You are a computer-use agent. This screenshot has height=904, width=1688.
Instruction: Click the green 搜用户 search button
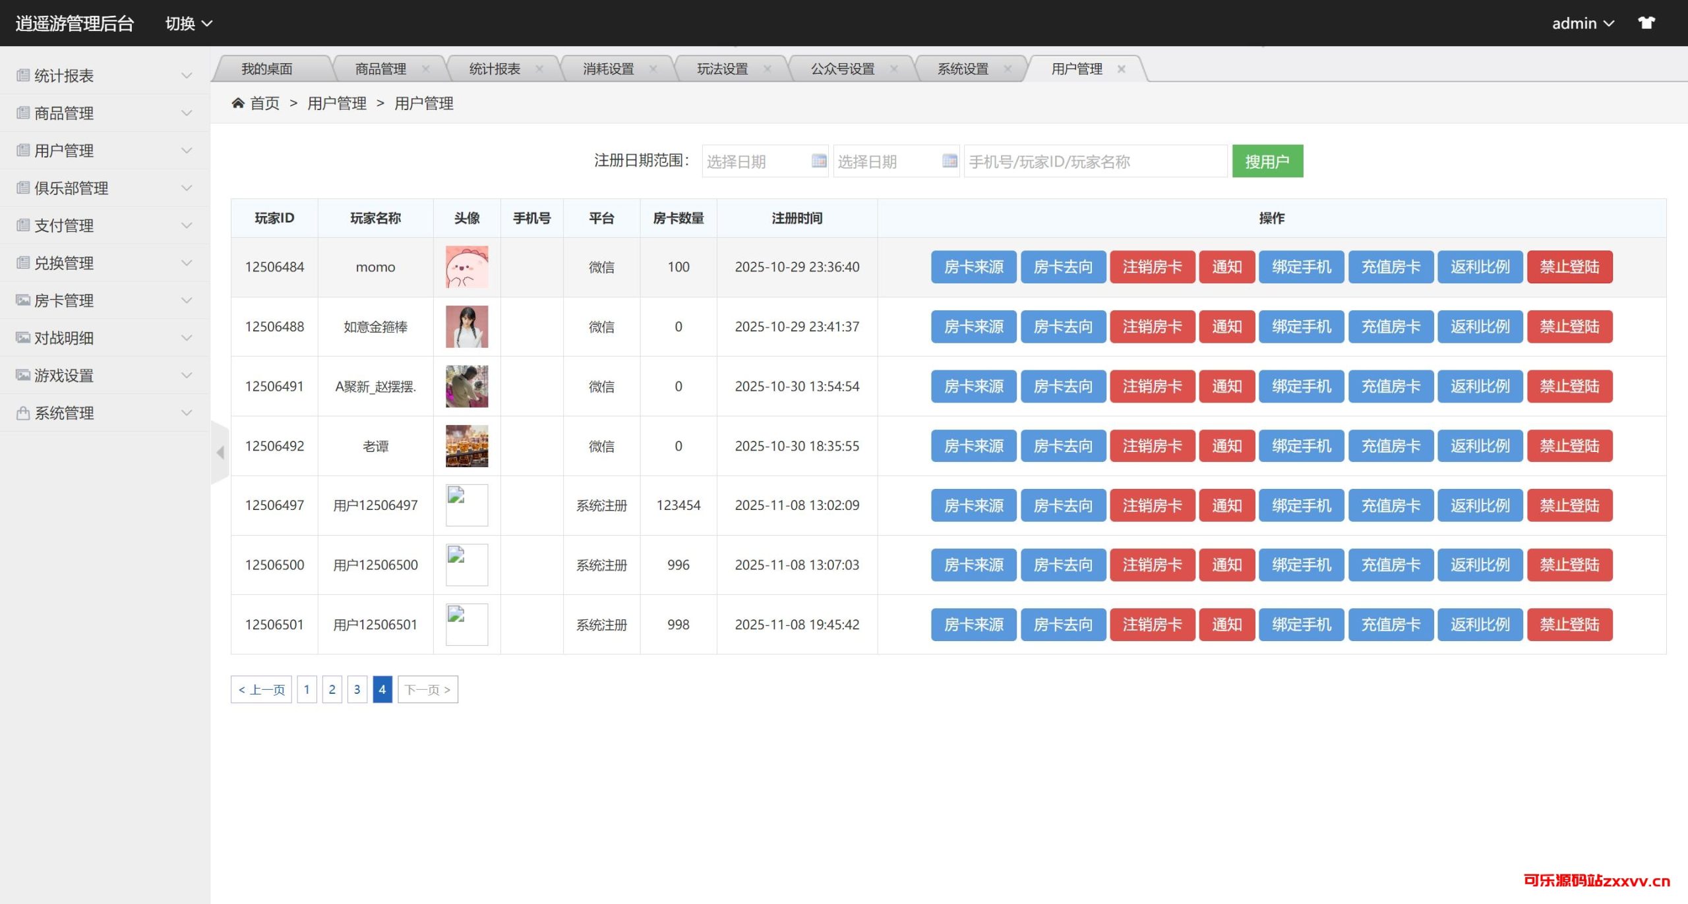point(1267,161)
